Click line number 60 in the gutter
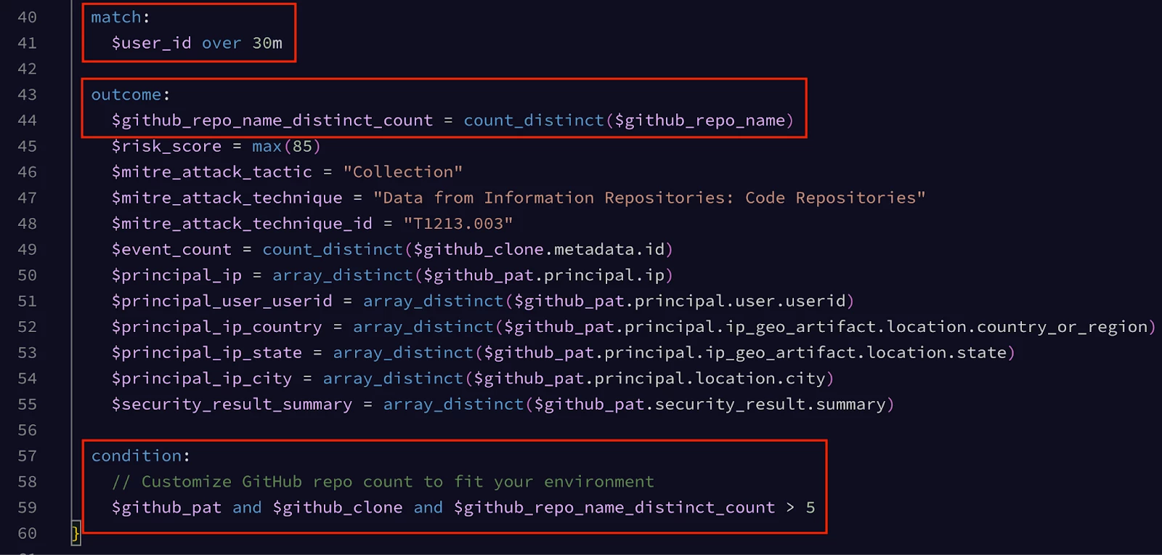The image size is (1162, 555). coord(27,534)
